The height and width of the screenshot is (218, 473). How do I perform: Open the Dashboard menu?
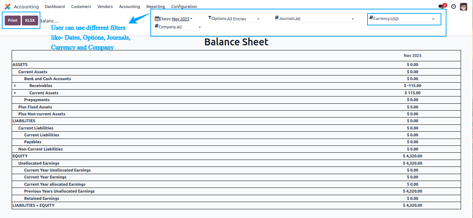click(55, 7)
